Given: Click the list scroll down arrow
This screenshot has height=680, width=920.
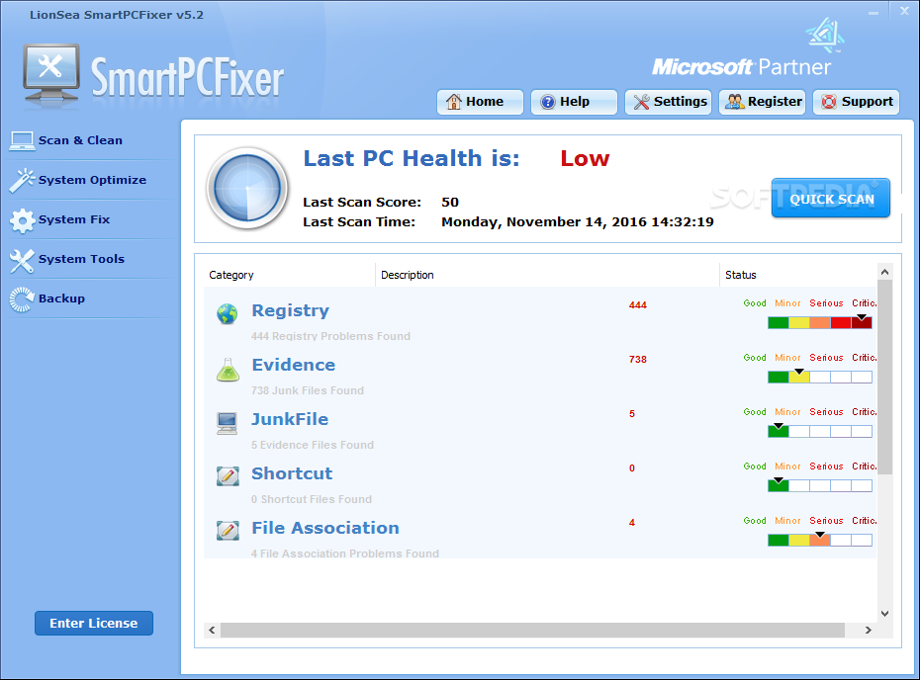Looking at the screenshot, I should click(884, 613).
